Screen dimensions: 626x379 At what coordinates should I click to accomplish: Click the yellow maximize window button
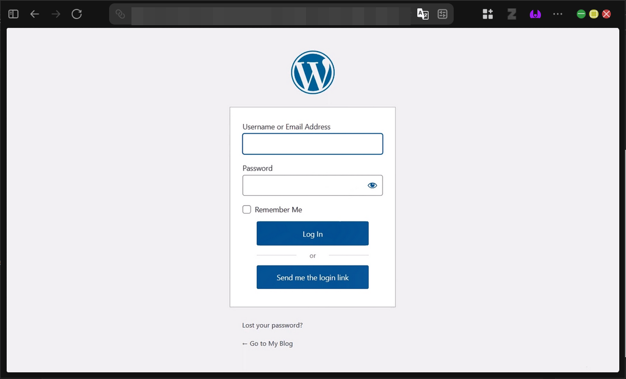[x=594, y=14]
